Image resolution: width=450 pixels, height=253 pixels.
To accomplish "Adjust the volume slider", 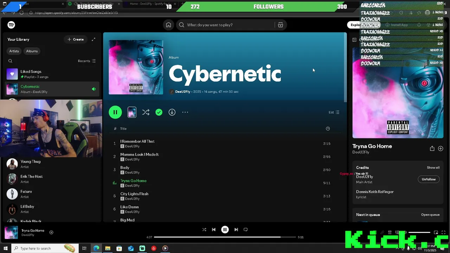I will point(419,233).
